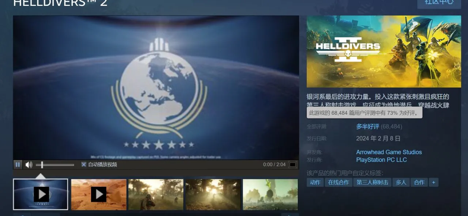The image size is (468, 216).
Task: Select the 多人 tag
Action: (x=401, y=182)
